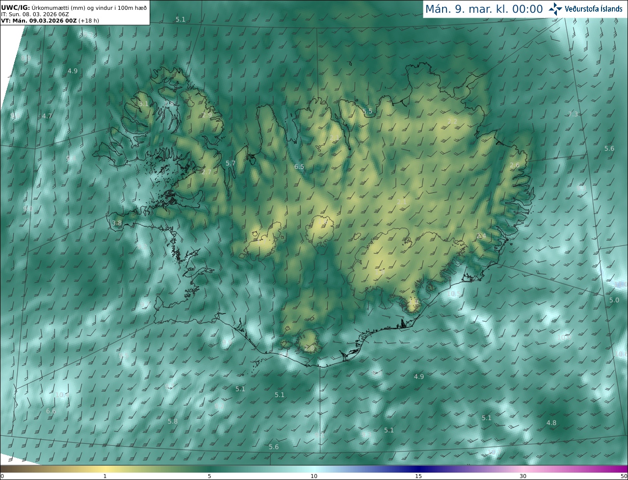Click the 5.8 value label on the map

click(x=173, y=421)
